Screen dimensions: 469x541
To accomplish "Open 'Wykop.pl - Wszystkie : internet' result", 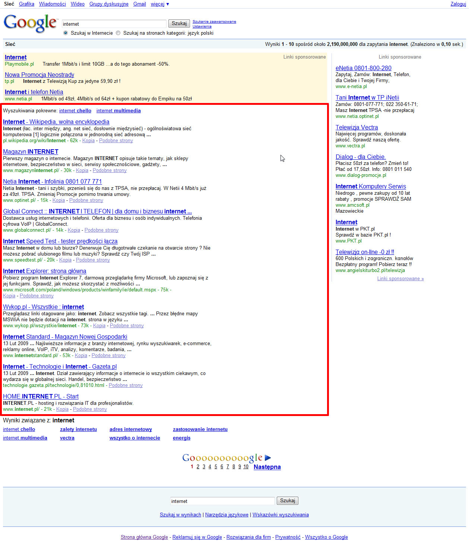I will pyautogui.click(x=44, y=307).
